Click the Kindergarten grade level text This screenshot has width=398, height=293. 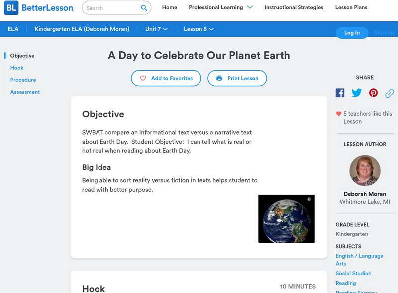click(352, 234)
